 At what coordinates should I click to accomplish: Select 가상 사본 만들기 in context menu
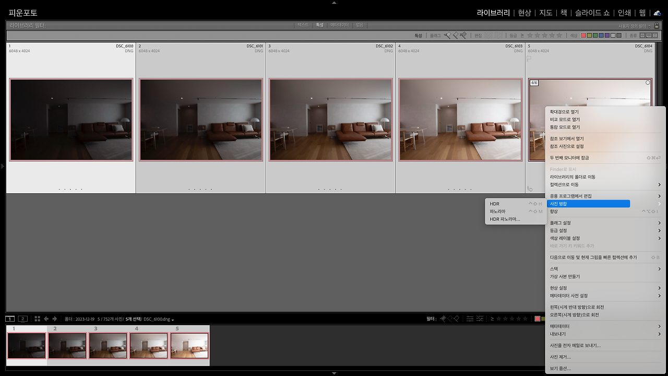click(x=605, y=276)
